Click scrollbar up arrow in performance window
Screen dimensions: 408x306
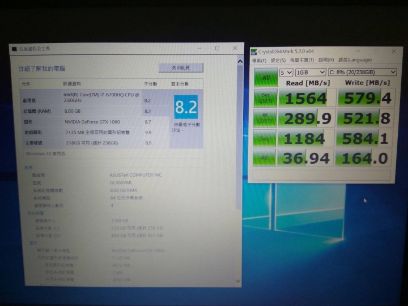(x=240, y=62)
